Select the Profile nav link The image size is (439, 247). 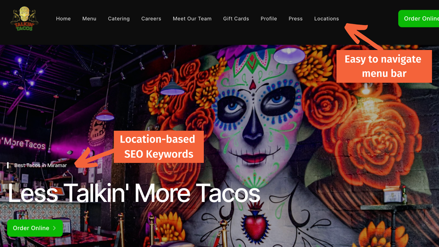269,19
